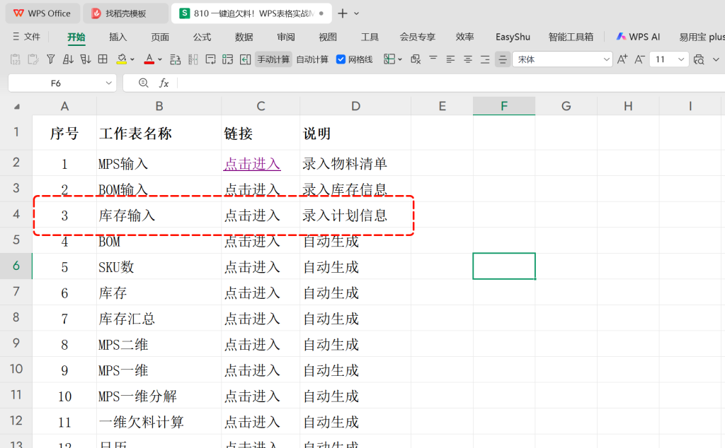Click the format painter clipboard icon
This screenshot has width=725, height=448.
tap(33, 59)
